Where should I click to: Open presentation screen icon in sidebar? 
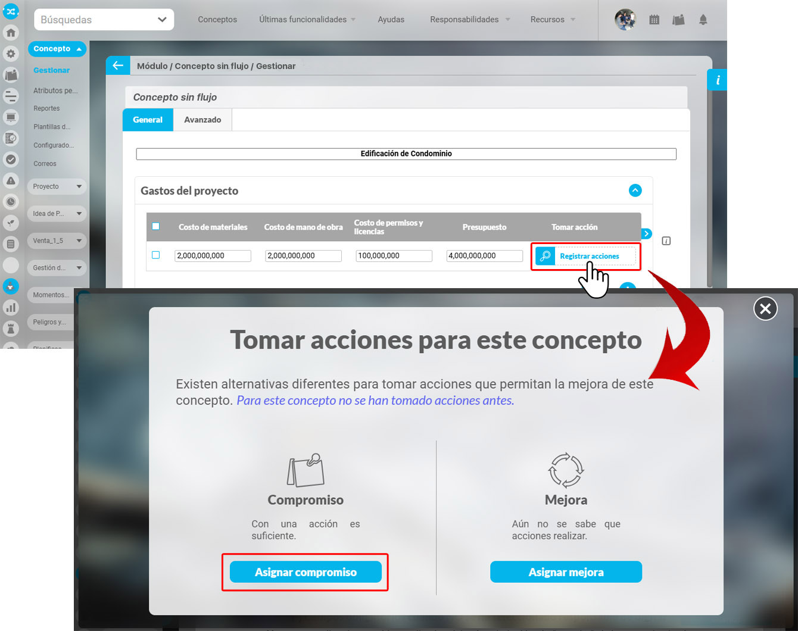coord(11,117)
